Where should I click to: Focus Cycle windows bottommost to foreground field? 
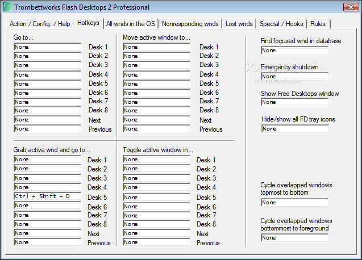coord(295,238)
